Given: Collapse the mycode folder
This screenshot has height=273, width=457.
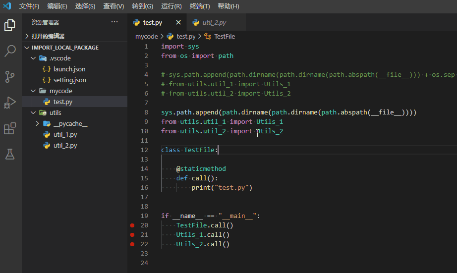Looking at the screenshot, I should 34,91.
